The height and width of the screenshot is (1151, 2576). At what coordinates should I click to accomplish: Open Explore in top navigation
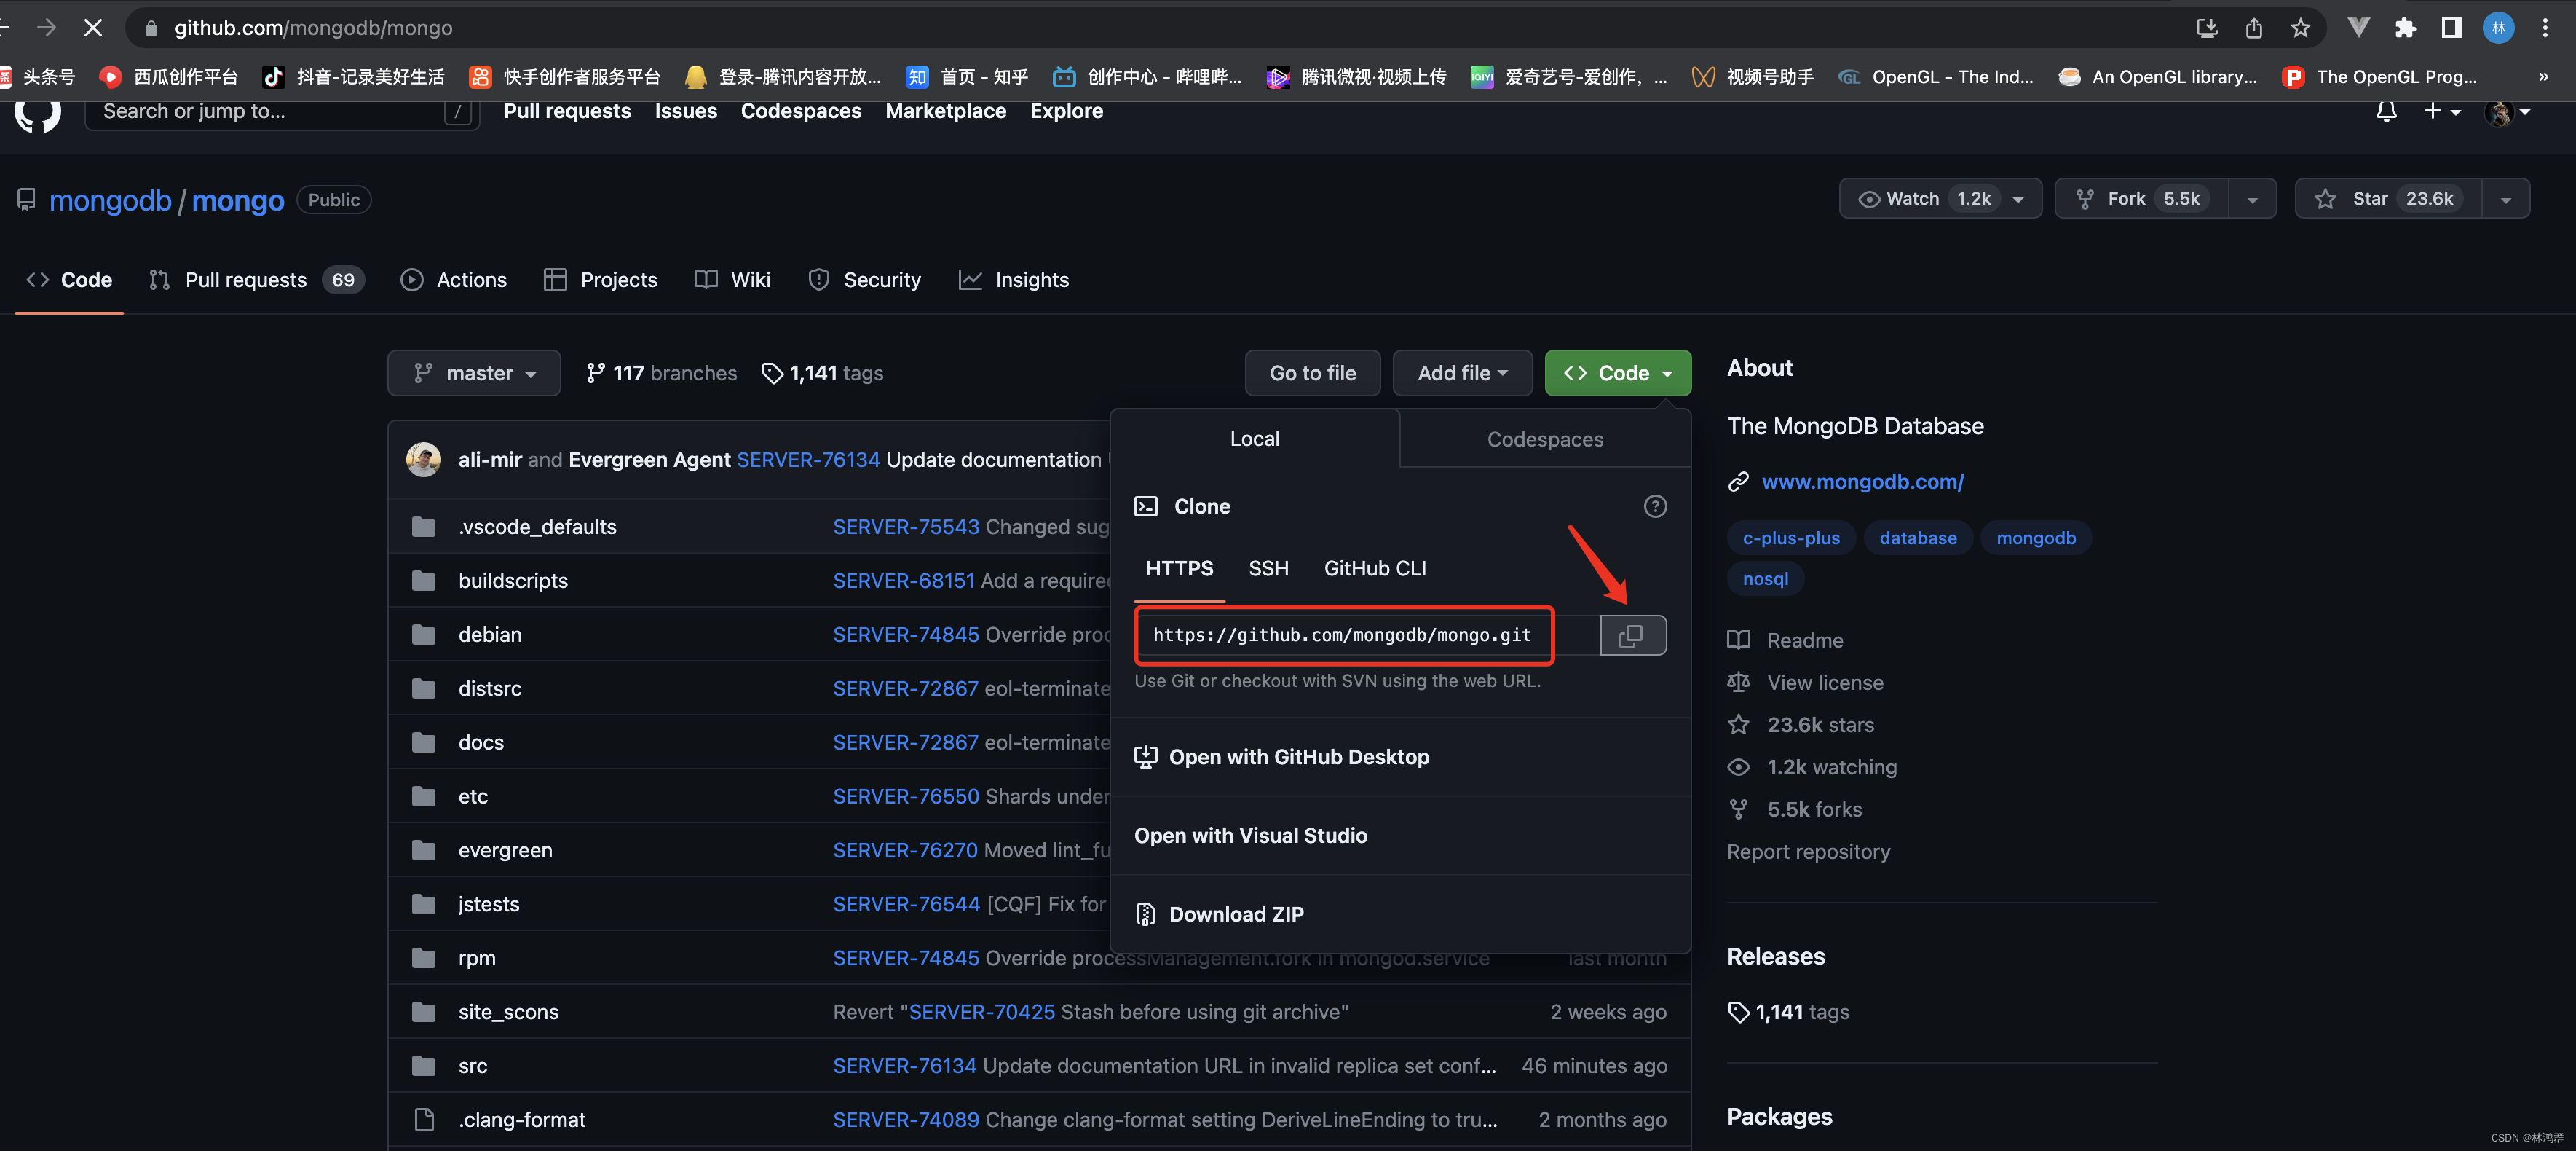point(1066,111)
